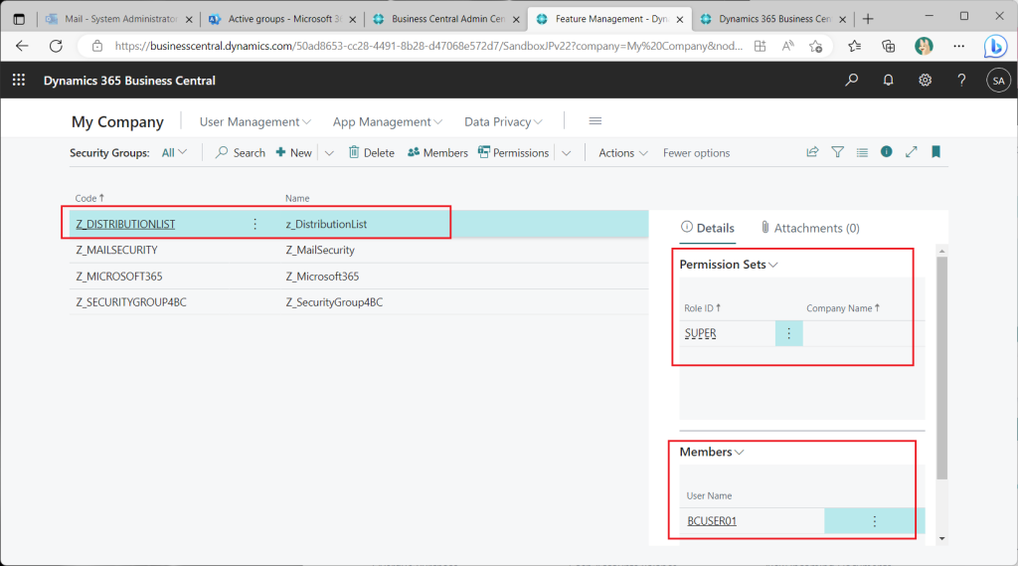Image resolution: width=1018 pixels, height=566 pixels.
Task: Sort by the Name column header
Action: click(297, 198)
